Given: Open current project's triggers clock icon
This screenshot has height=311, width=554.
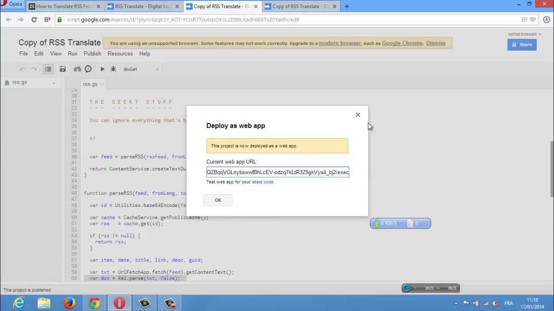Looking at the screenshot, I should tap(88, 69).
